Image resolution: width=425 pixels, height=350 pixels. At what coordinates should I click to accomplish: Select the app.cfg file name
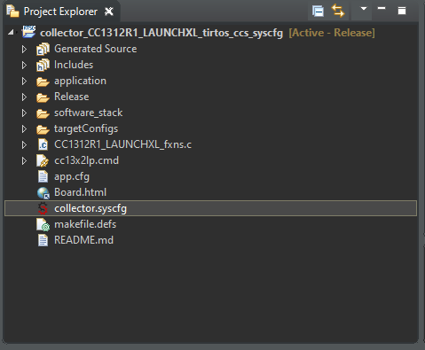[72, 176]
